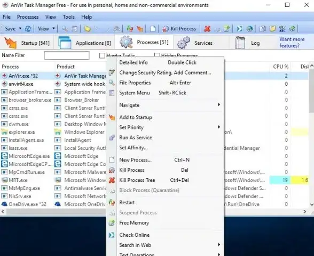Switch to the Applications [8] tab
314x256 pixels.
click(84, 43)
